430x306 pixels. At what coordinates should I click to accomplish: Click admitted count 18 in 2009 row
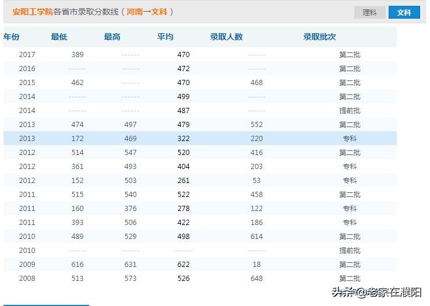pos(257,265)
